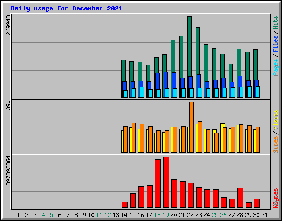
Task: Click day label 28 on the x-axis
Action: pos(240,215)
